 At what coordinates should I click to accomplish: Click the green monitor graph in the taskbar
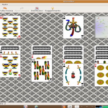pos(105,107)
